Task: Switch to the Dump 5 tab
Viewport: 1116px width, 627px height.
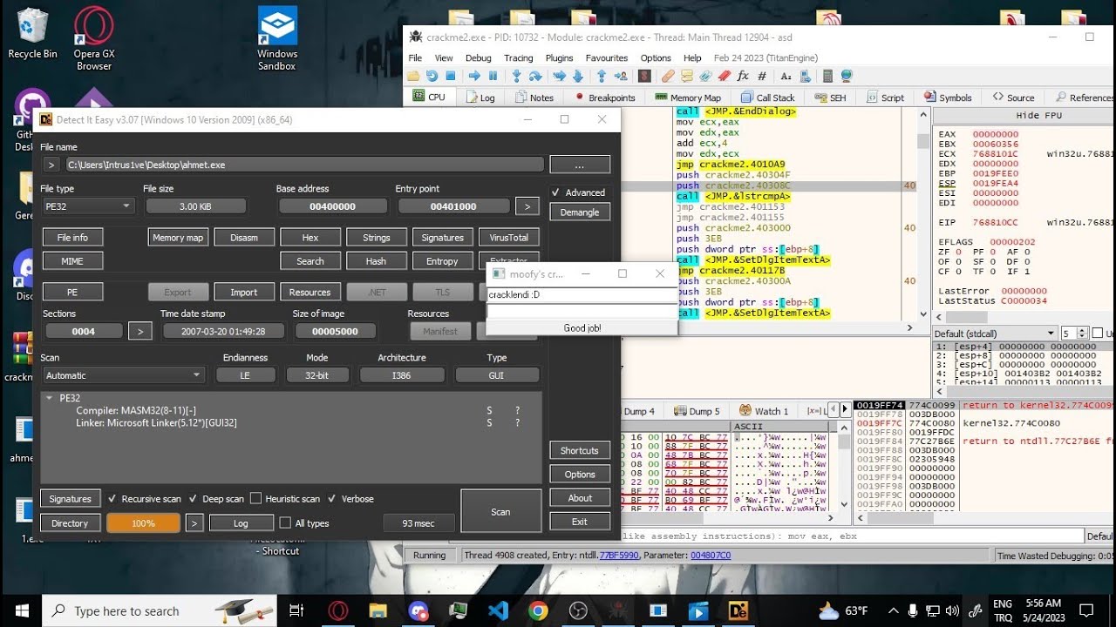Action: coord(696,411)
